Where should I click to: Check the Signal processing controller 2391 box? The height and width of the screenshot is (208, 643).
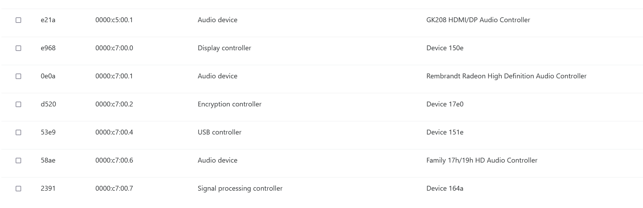pos(18,189)
